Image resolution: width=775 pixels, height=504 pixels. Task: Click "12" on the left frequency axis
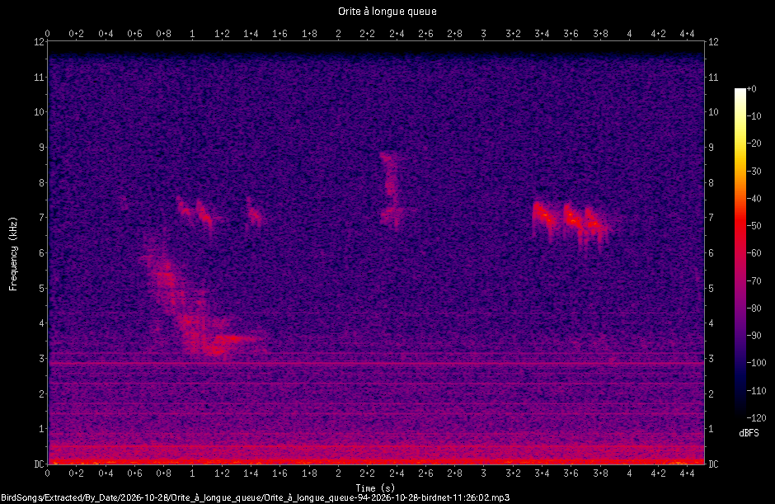click(x=39, y=42)
